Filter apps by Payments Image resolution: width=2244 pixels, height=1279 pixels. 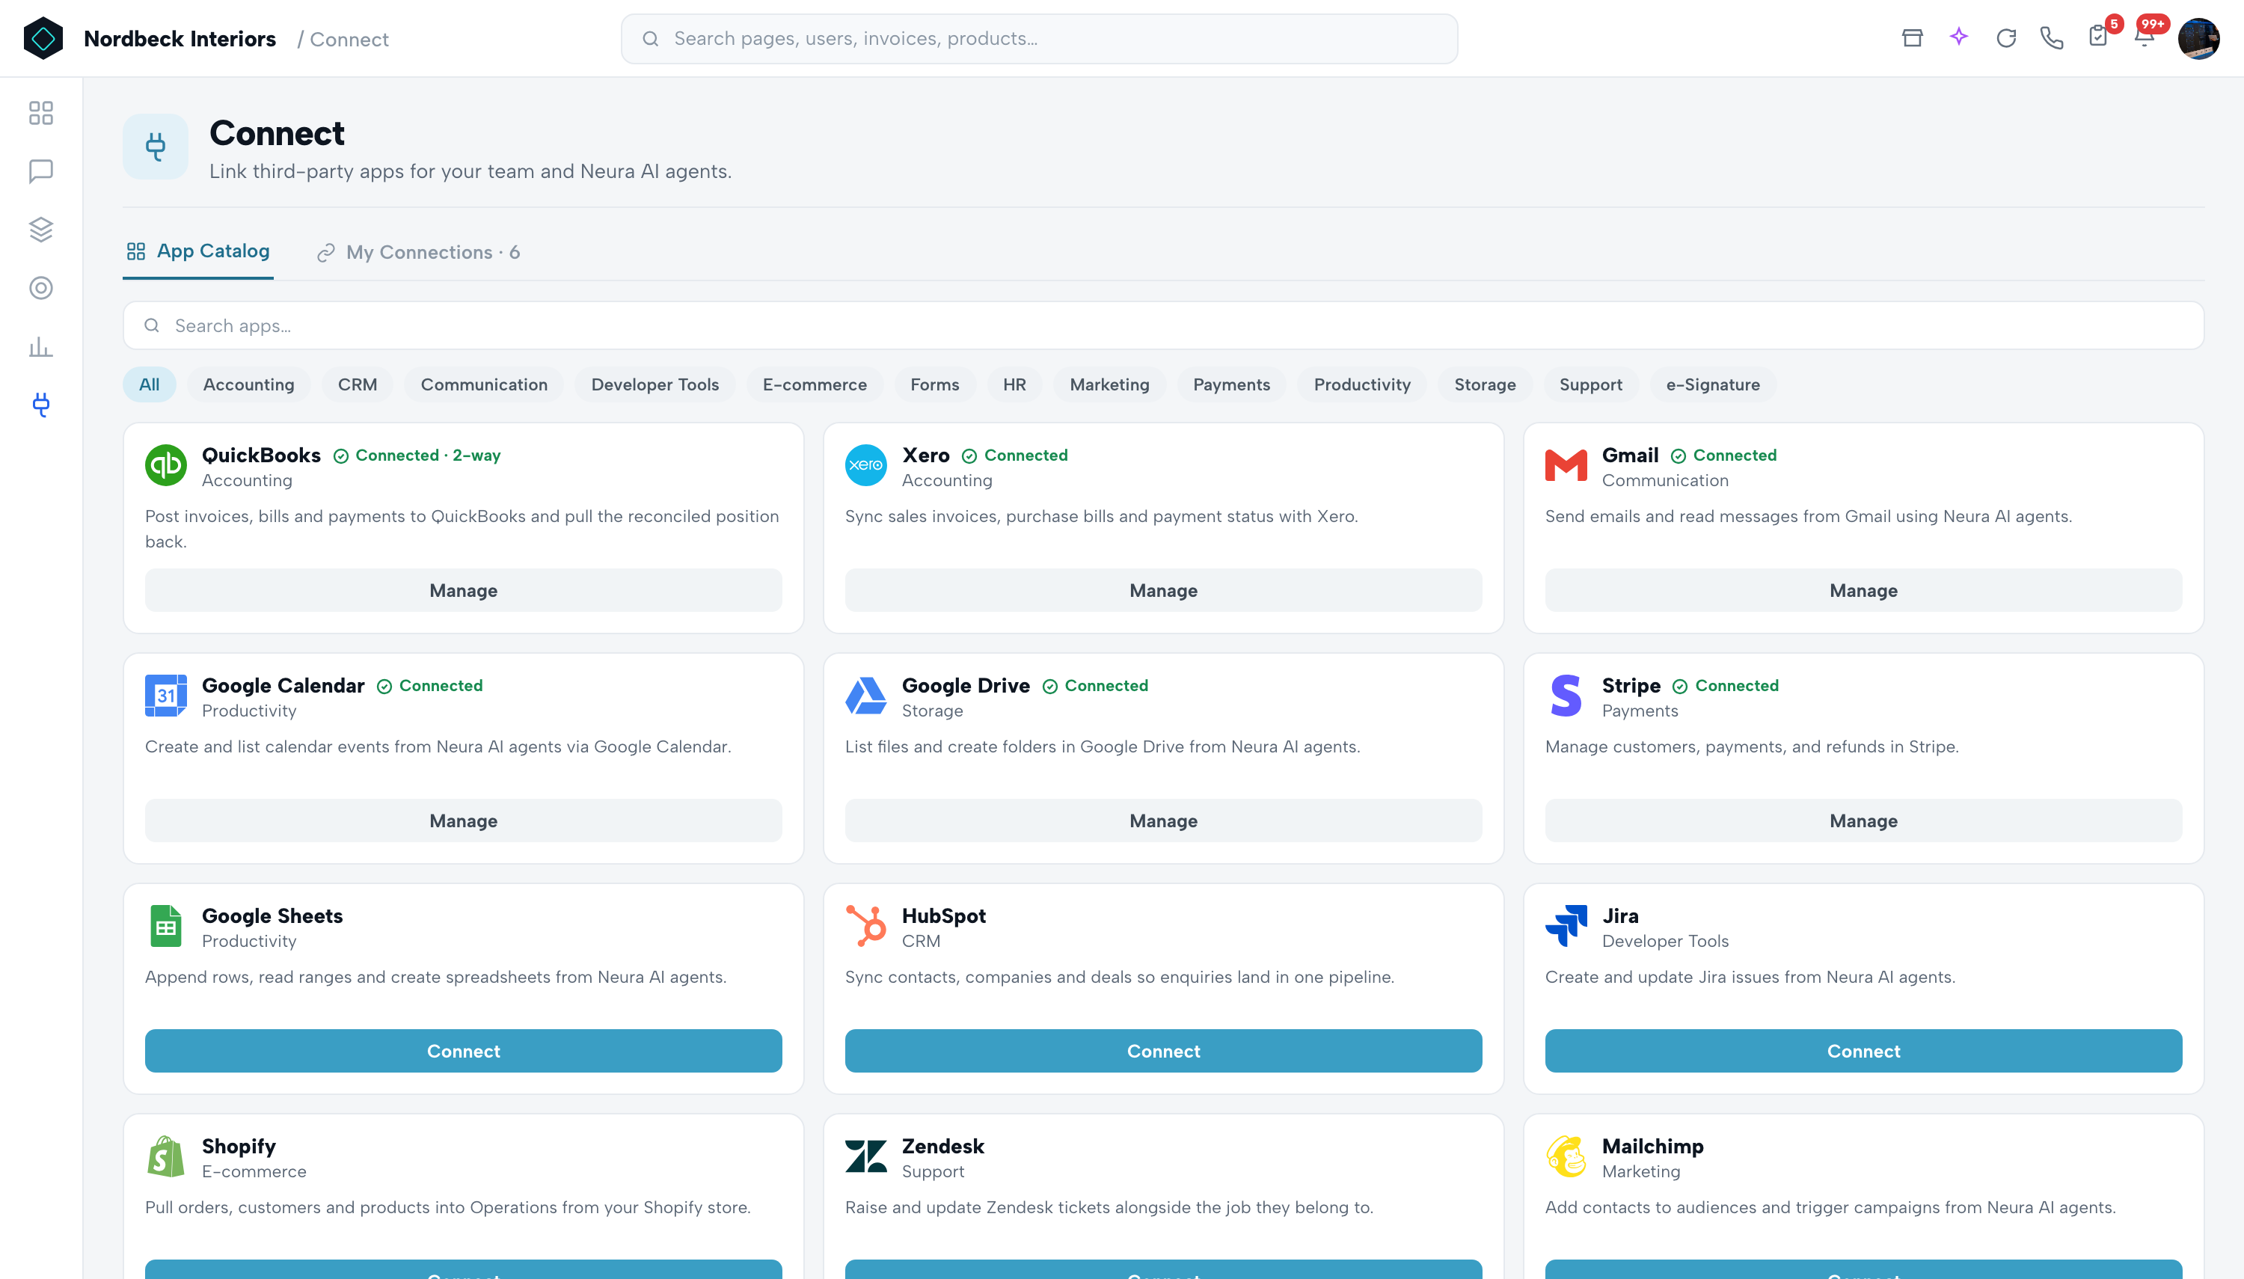1231,384
